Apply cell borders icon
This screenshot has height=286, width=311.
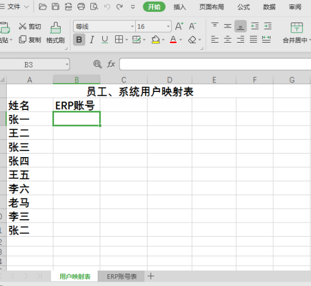(119, 39)
